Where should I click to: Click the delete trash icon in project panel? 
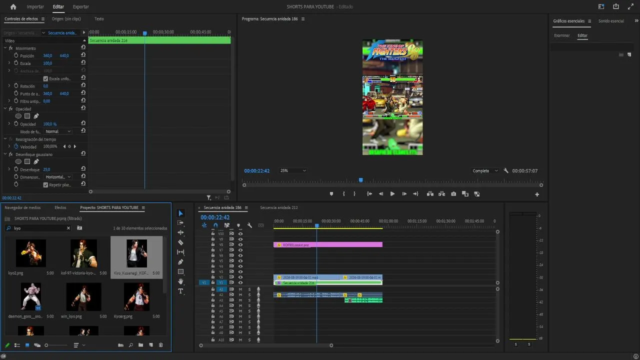pyautogui.click(x=160, y=345)
